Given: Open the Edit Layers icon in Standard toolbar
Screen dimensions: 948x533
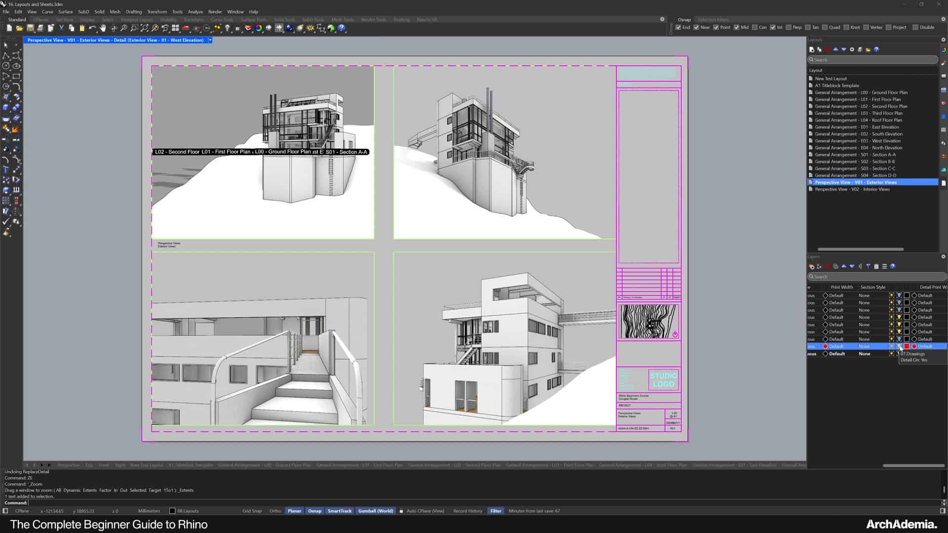Looking at the screenshot, I should 248,28.
